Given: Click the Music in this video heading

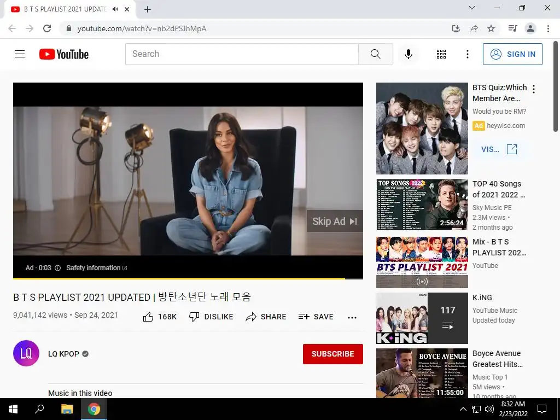Looking at the screenshot, I should [x=80, y=393].
